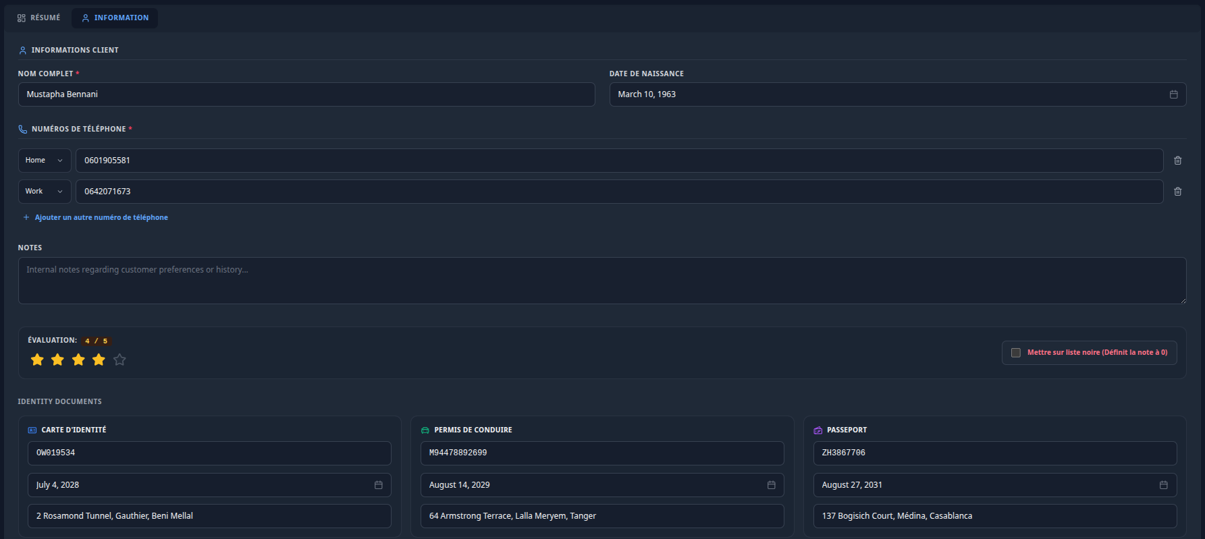Click the '4 / 5' evaluation badge
1205x539 pixels.
coord(96,341)
